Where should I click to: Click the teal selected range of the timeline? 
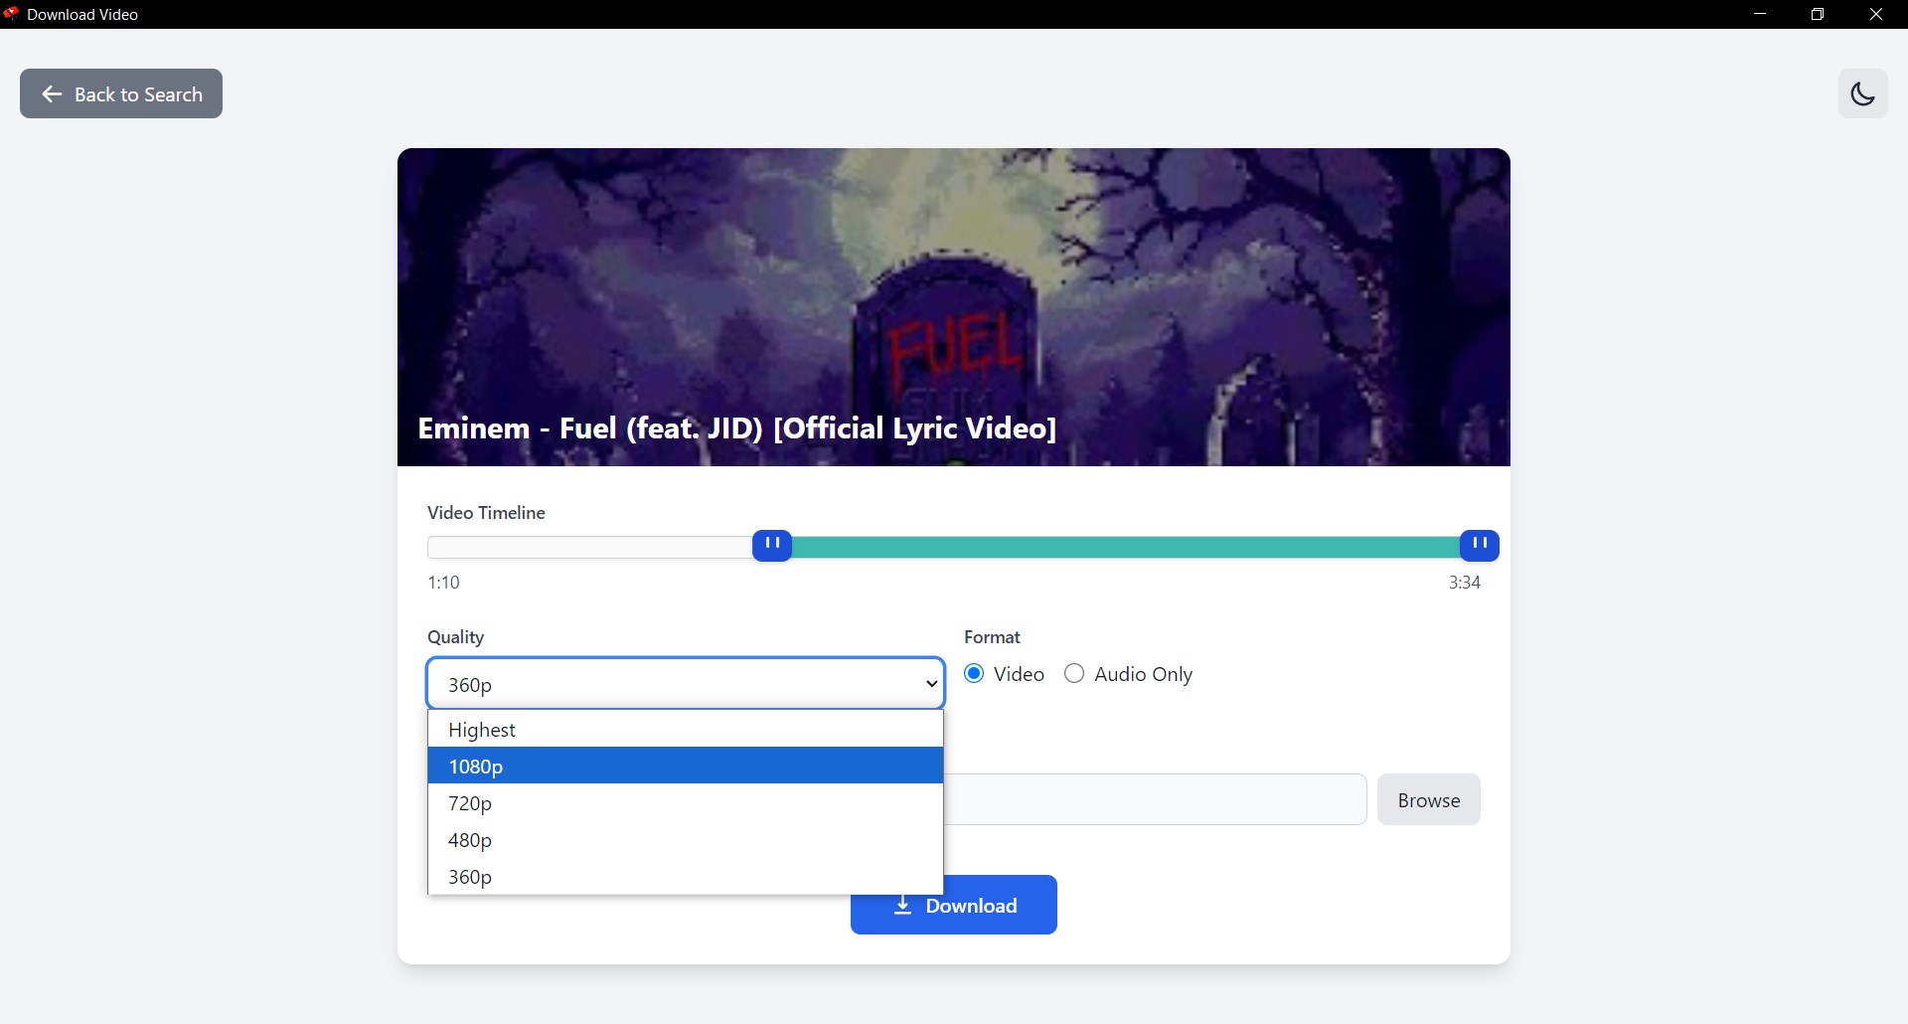click(x=1126, y=547)
